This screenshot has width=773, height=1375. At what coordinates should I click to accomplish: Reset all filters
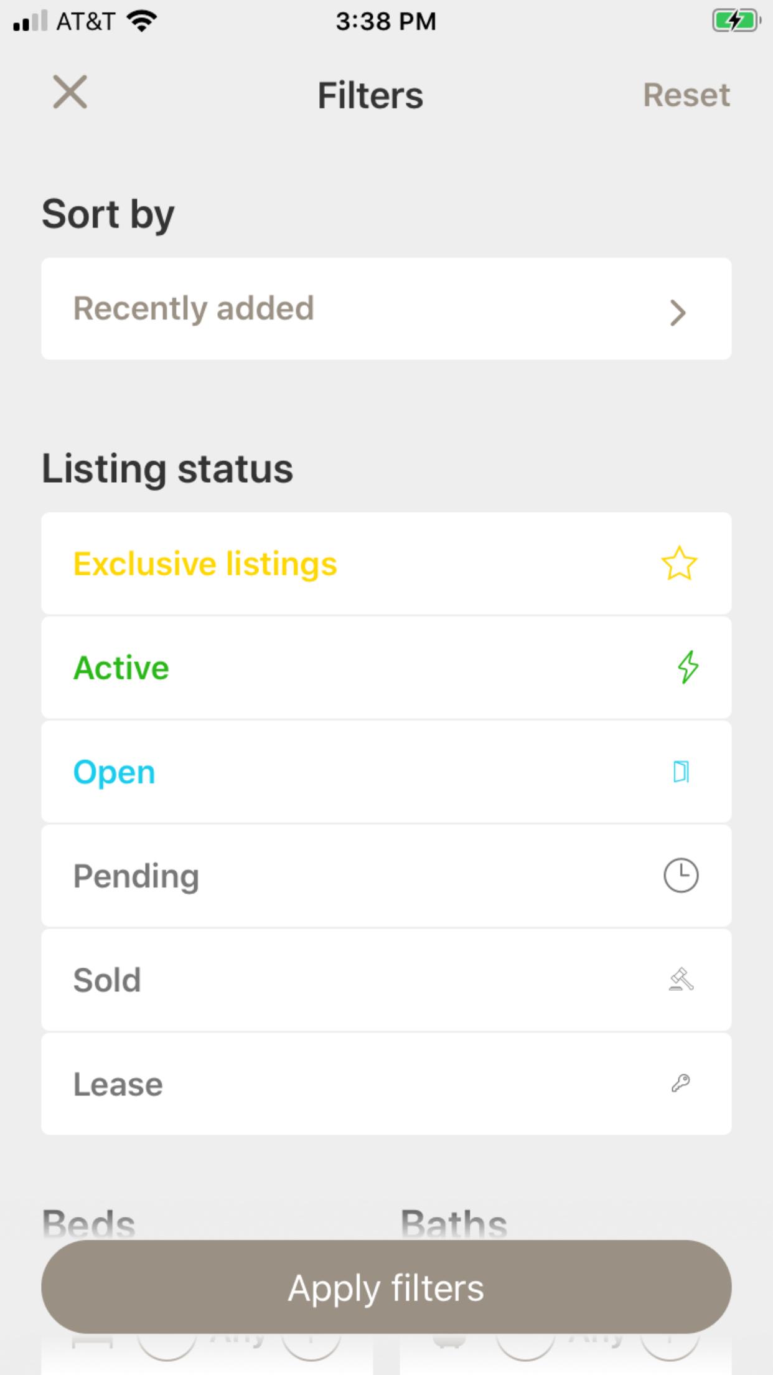[x=686, y=95]
